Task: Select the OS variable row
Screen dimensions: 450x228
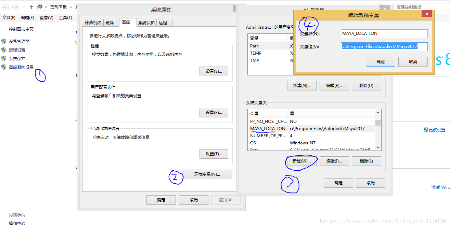Action: point(312,143)
